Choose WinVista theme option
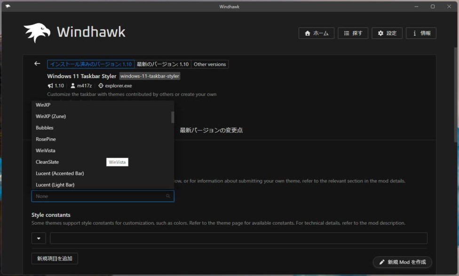The height and width of the screenshot is (276, 459). [x=103, y=150]
